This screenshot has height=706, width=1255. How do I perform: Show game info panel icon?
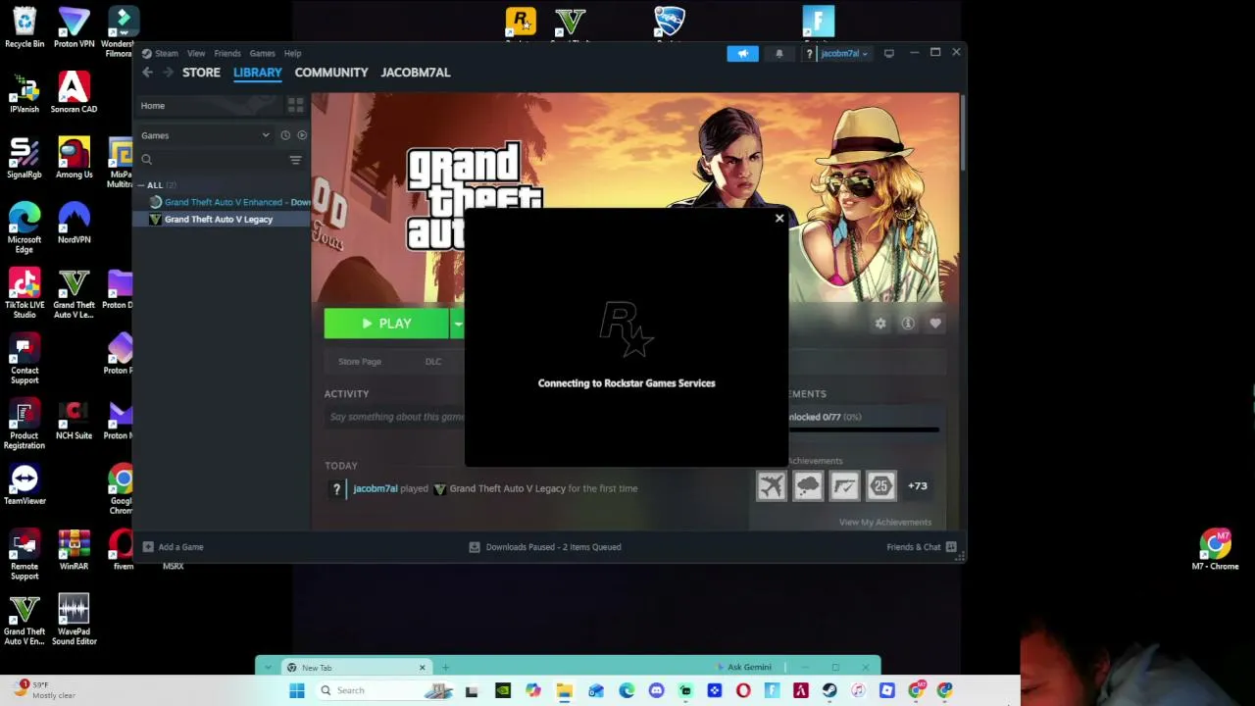coord(908,324)
